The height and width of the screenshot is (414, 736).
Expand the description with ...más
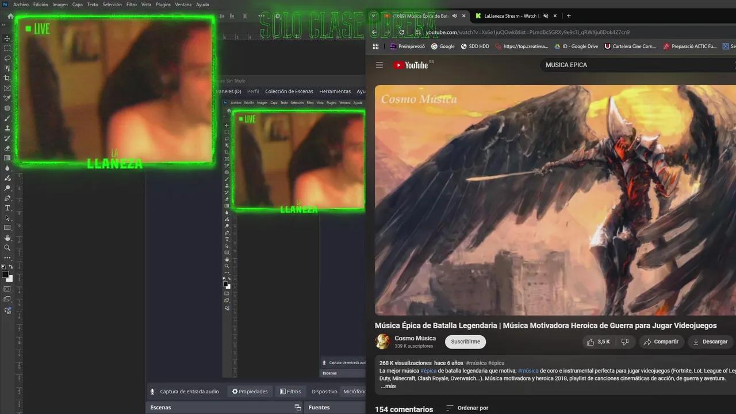388,386
